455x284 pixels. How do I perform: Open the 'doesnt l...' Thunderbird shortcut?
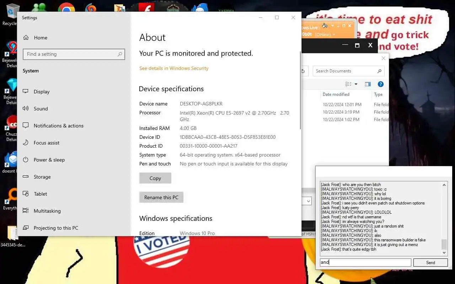point(10,162)
